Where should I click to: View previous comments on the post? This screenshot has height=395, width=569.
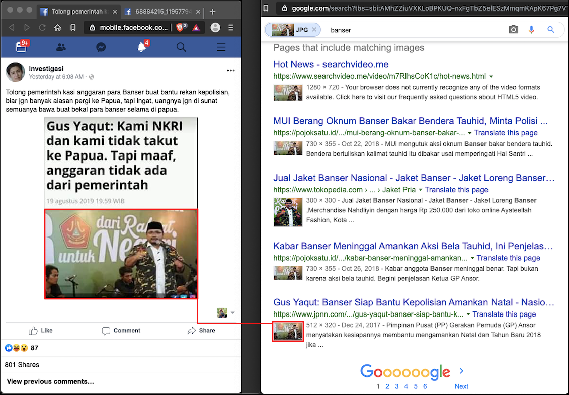click(50, 381)
